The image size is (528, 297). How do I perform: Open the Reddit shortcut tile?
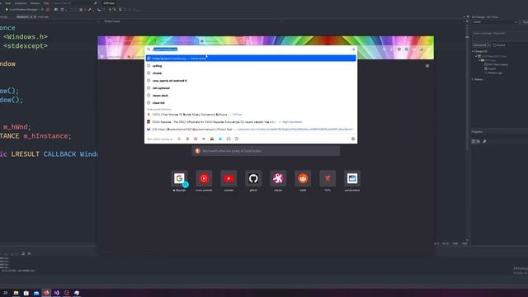point(303,178)
